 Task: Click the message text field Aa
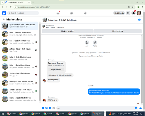95,108
